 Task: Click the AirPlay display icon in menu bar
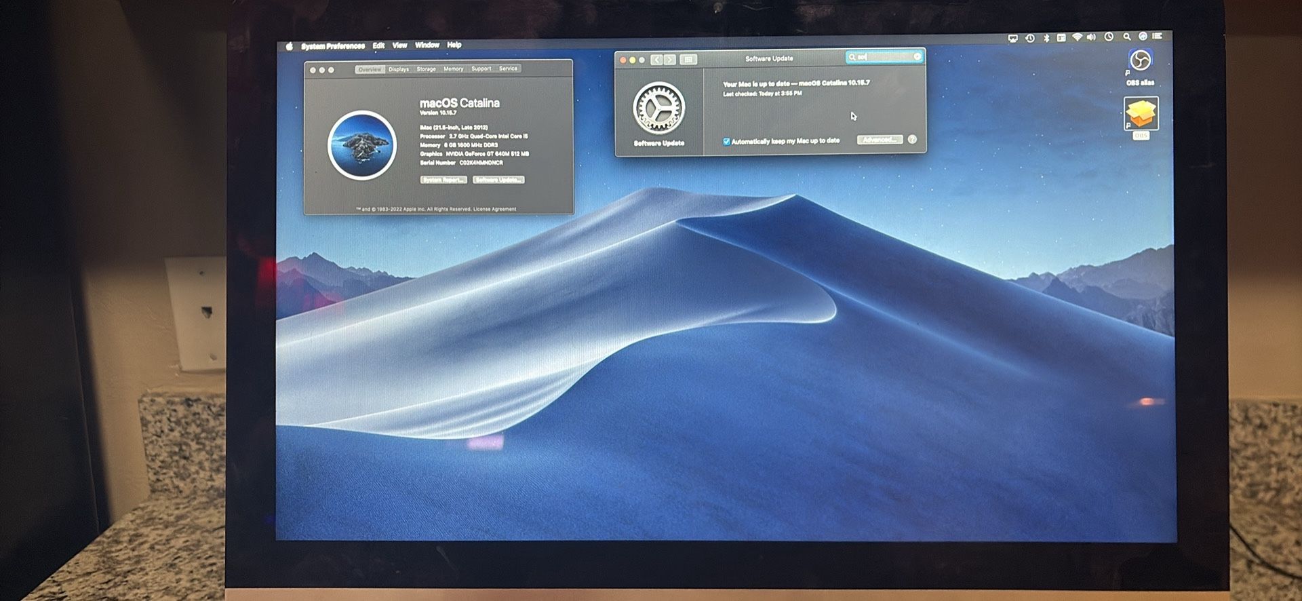(1013, 39)
